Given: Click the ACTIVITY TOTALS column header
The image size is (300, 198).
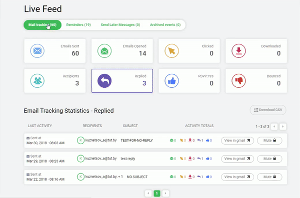Looking at the screenshot, I should click(x=199, y=126).
